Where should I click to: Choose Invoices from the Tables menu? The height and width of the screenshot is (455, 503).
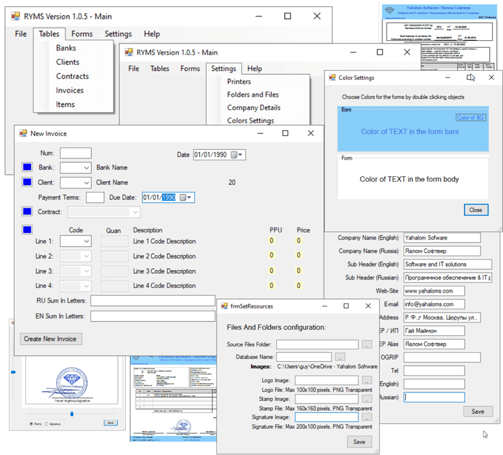70,90
